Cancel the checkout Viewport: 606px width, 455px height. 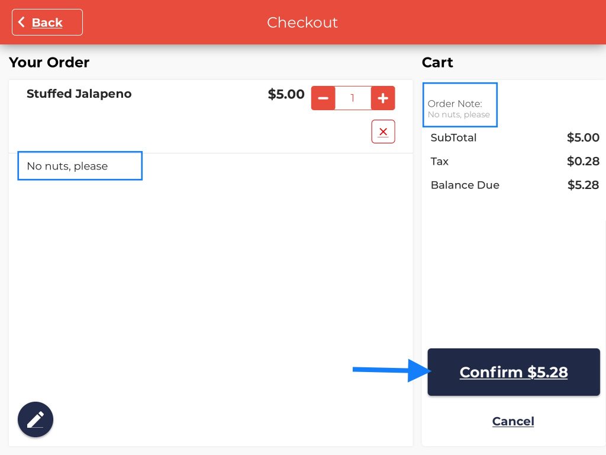tap(513, 421)
